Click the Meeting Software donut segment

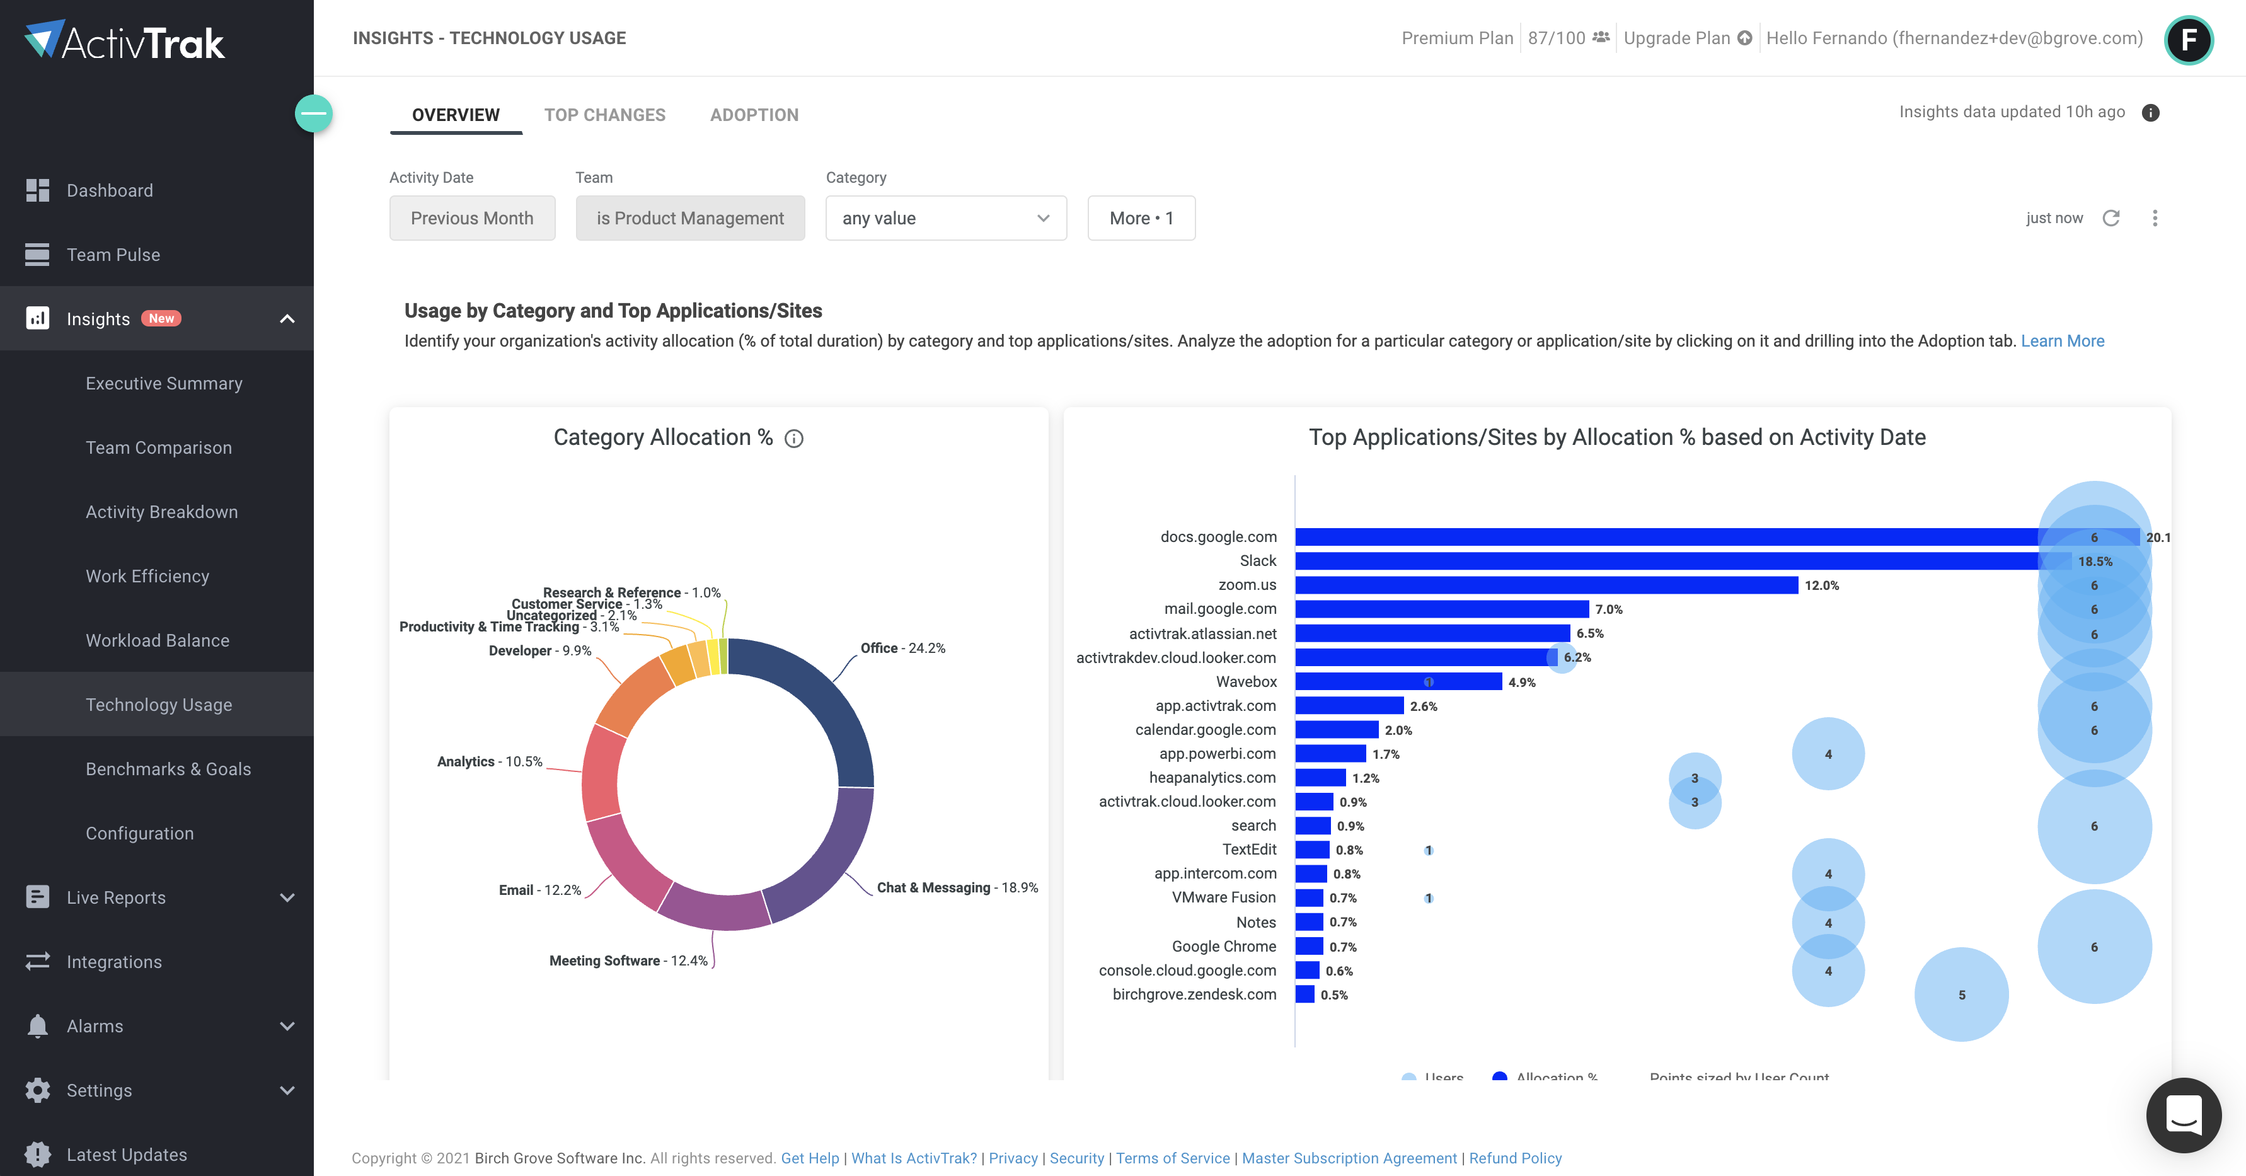(x=715, y=909)
